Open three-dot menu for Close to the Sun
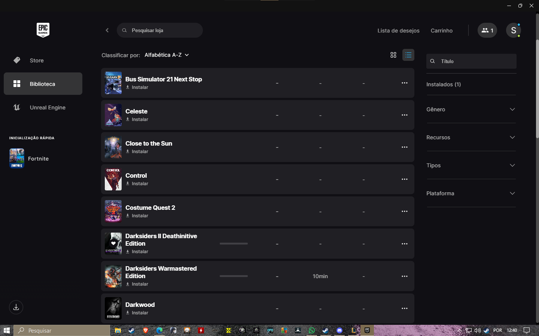The width and height of the screenshot is (539, 336). tap(404, 147)
